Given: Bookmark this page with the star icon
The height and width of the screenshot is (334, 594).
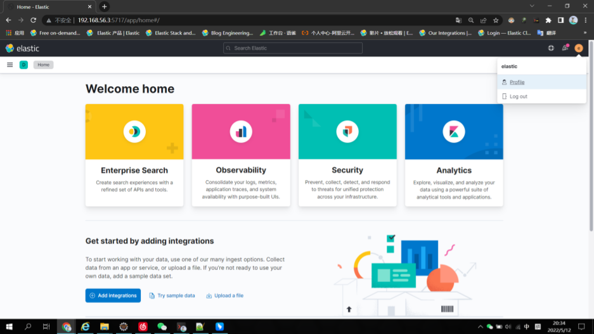Looking at the screenshot, I should click(496, 20).
